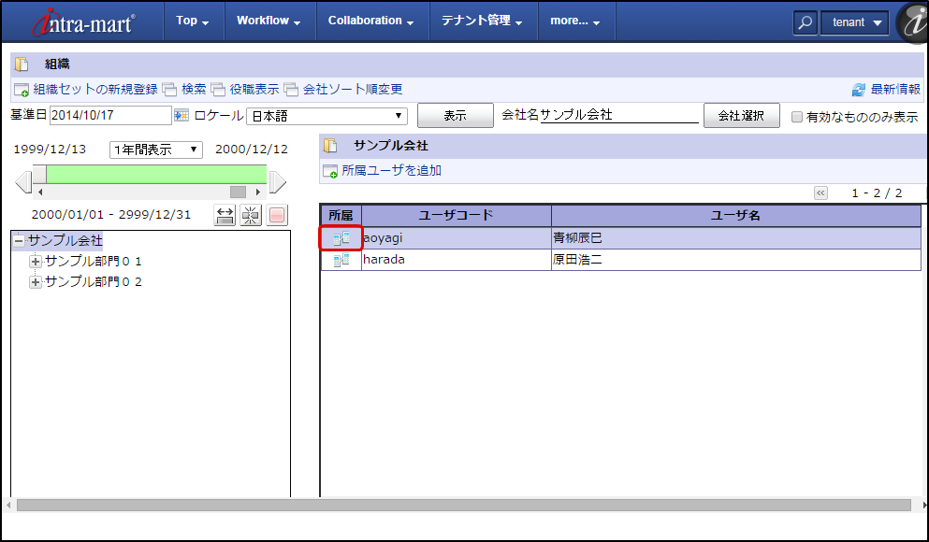This screenshot has height=542, width=929.
Task: Open the Workflow menu
Action: (268, 21)
